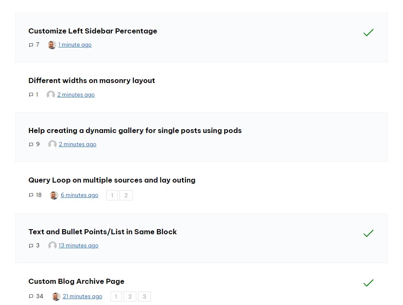Open the Custom Blog Archive Page topic
Viewport: 403px width, 305px height.
pos(76,281)
